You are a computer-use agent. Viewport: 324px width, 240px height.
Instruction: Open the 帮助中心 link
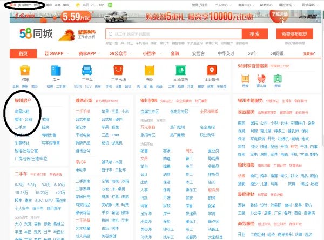pyautogui.click(x=266, y=5)
